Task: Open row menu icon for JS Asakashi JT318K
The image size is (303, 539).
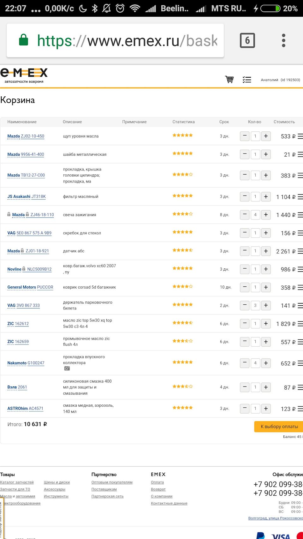Action: point(300,197)
